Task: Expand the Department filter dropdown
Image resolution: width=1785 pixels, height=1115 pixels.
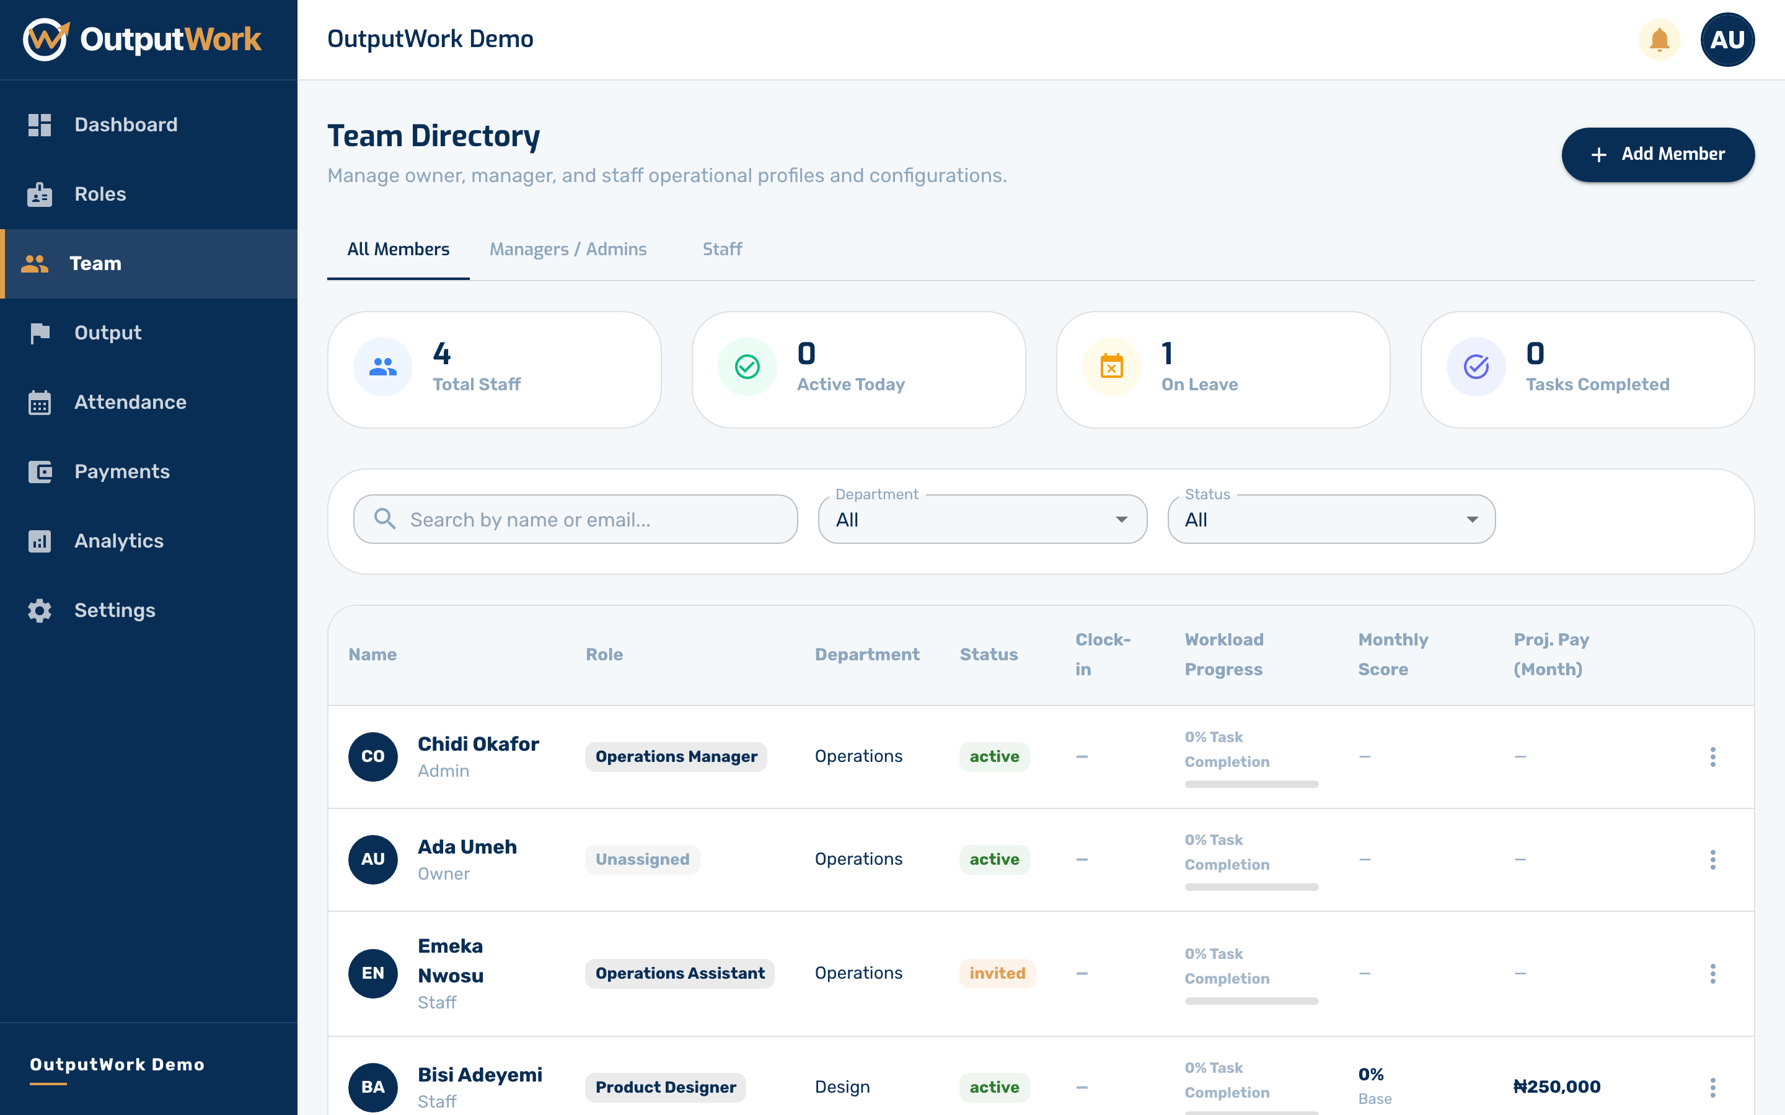Action: pyautogui.click(x=982, y=519)
